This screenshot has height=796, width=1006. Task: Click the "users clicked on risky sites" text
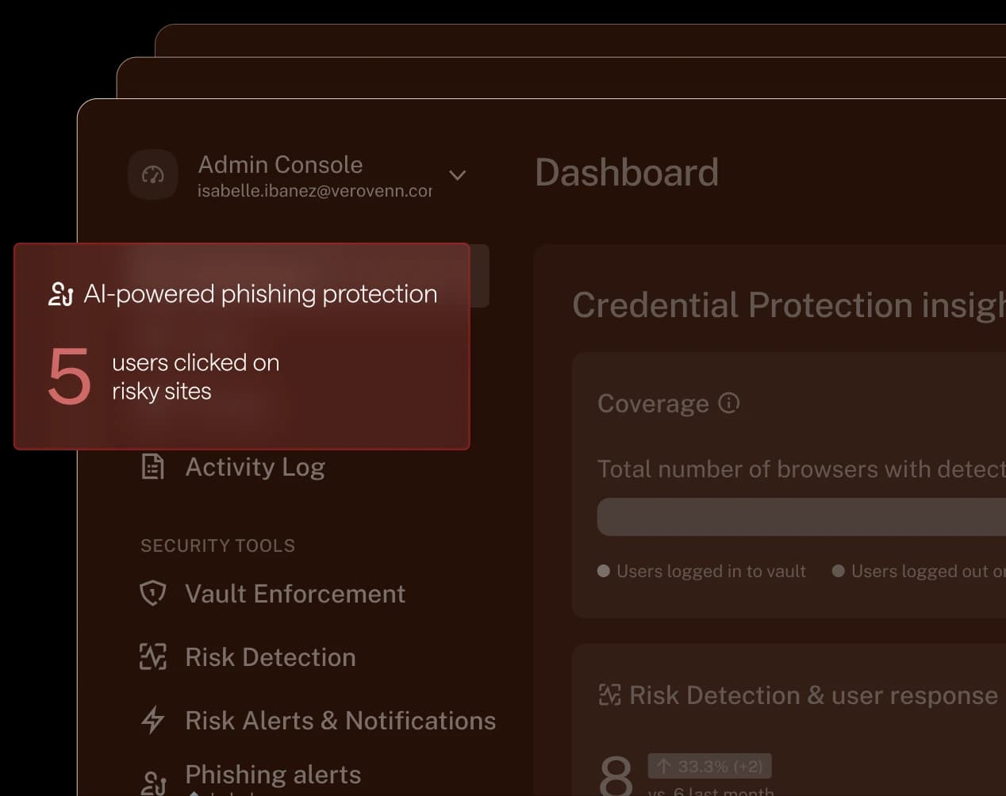[195, 377]
